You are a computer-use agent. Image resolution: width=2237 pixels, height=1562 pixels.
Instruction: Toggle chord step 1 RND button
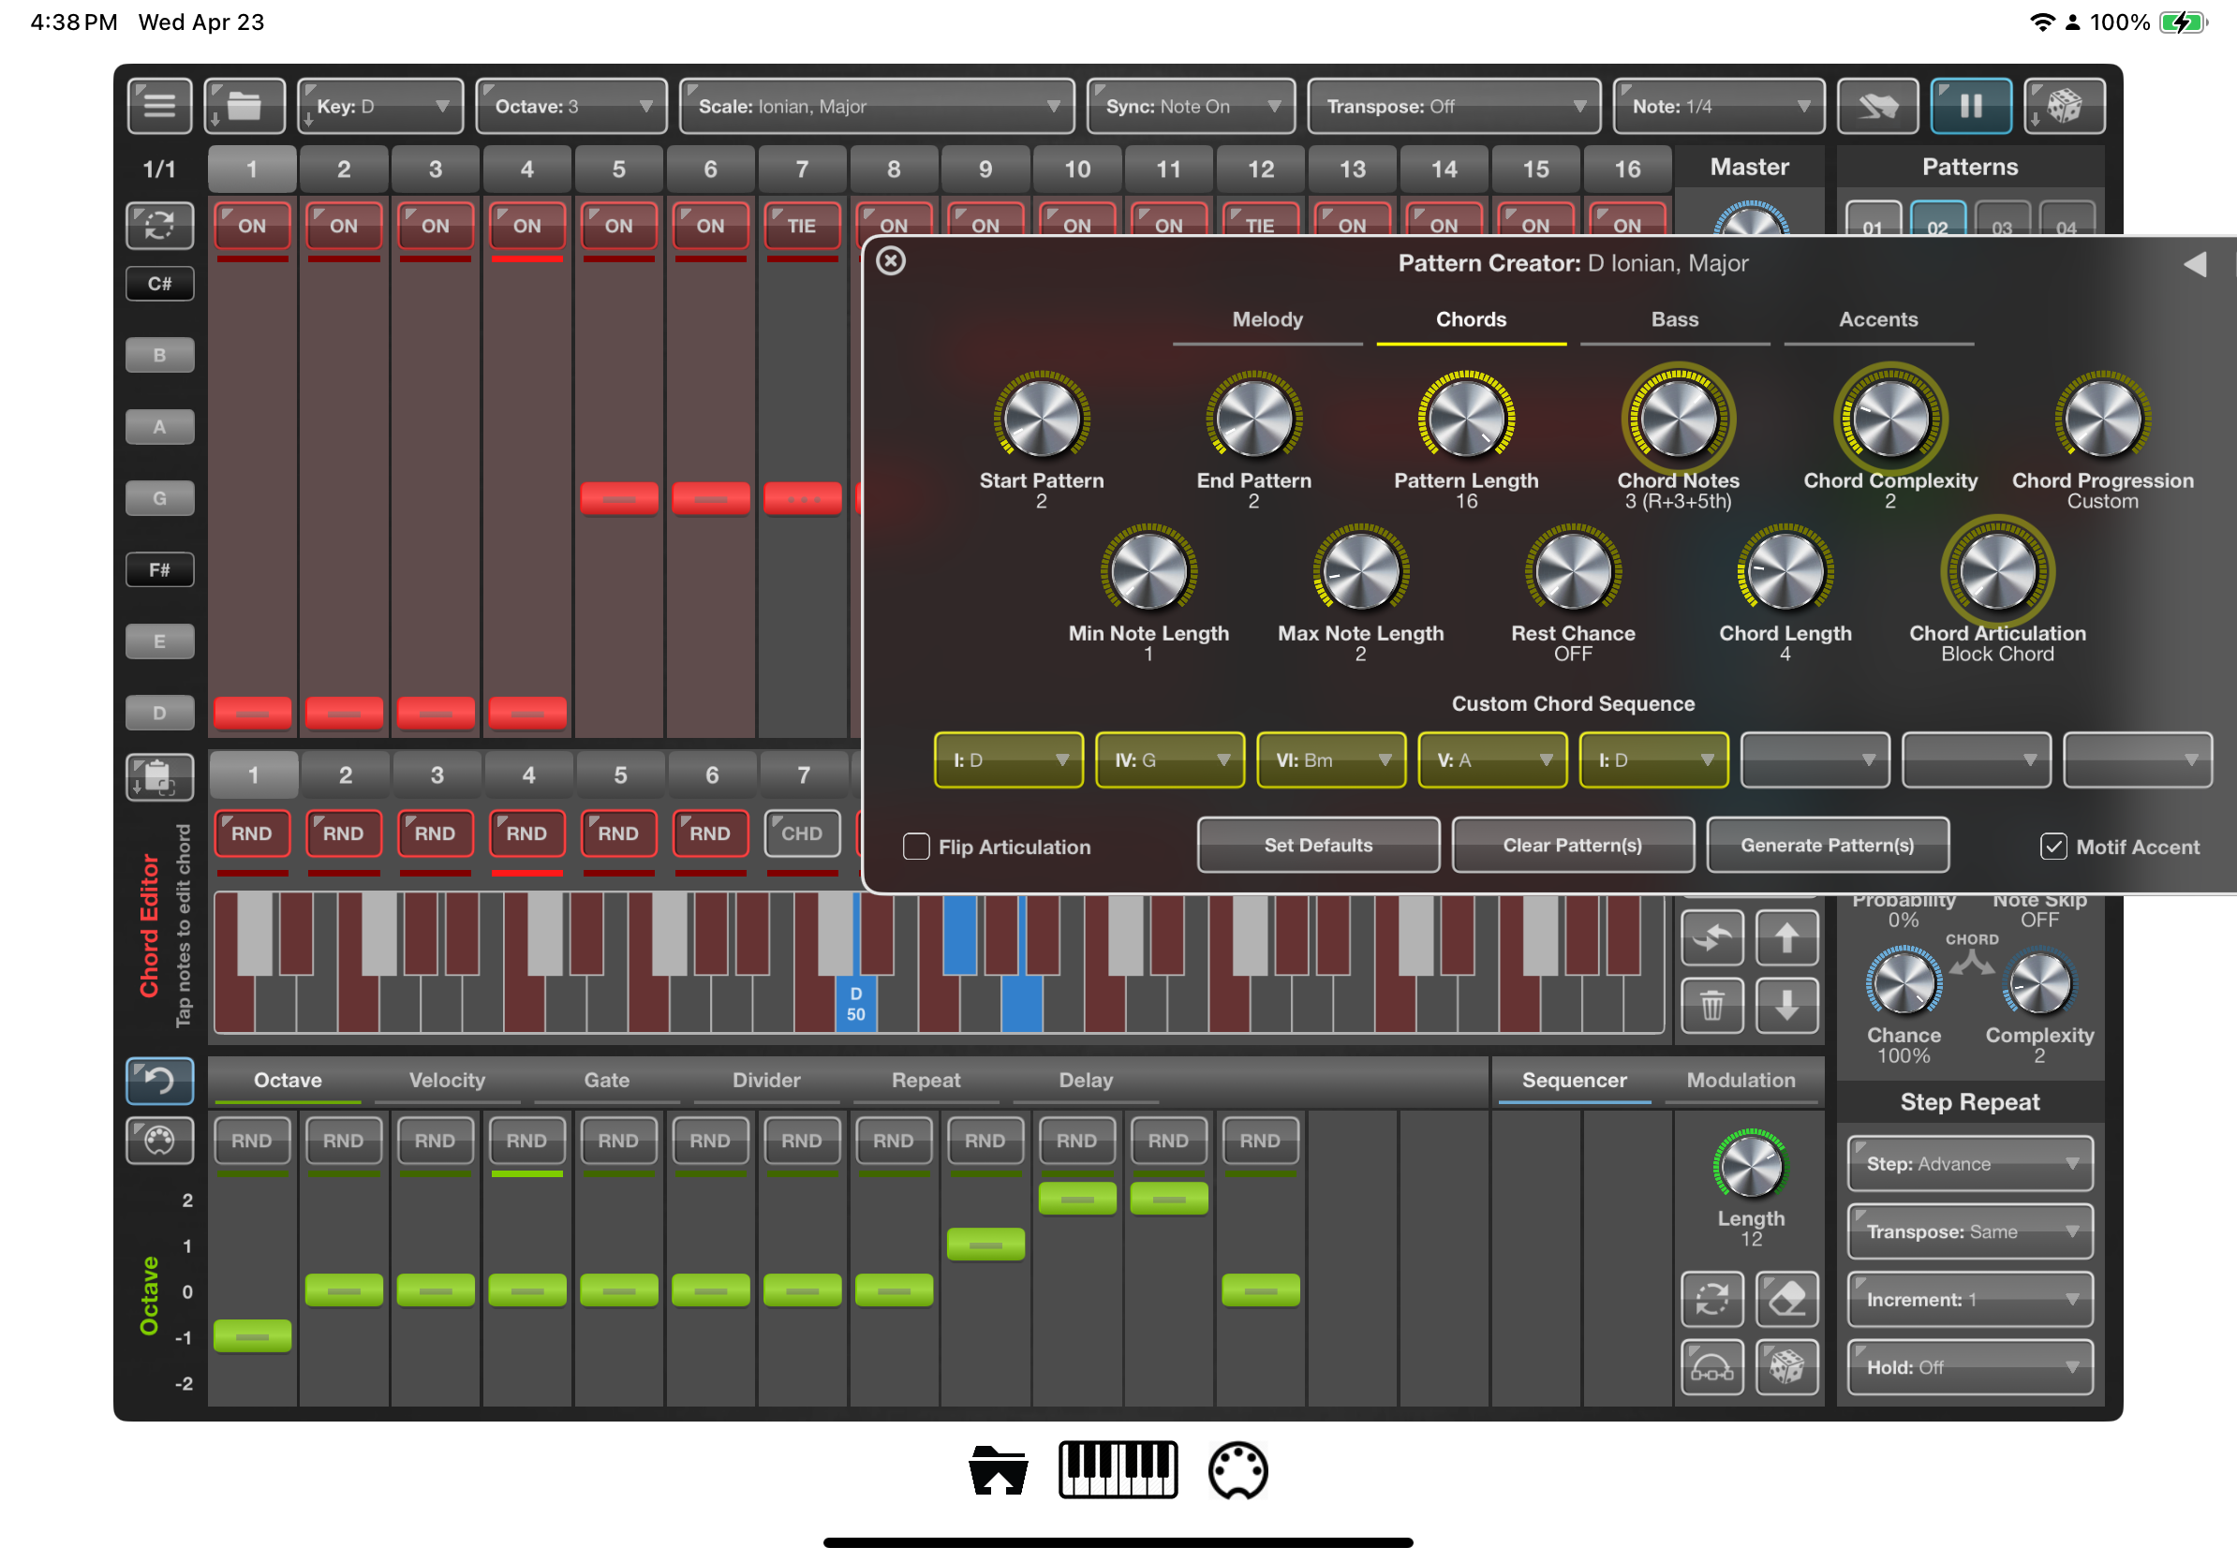[x=251, y=833]
